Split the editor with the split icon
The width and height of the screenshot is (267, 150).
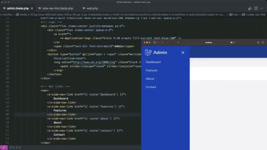click(256, 8)
